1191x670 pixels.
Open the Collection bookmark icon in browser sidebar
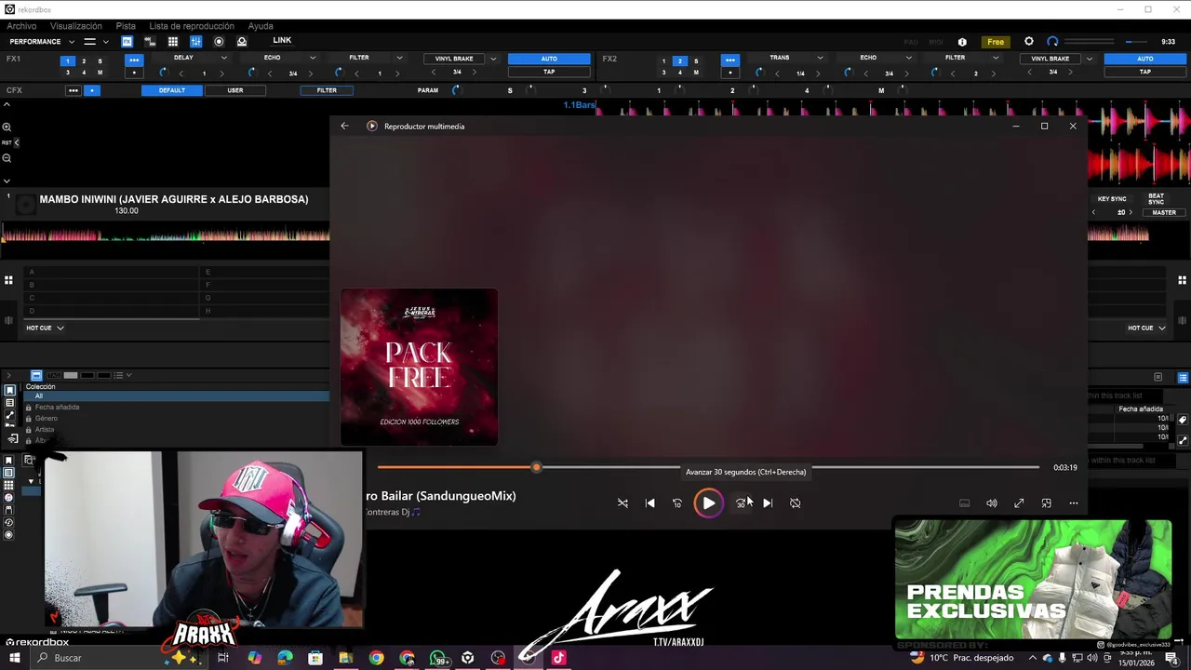point(10,391)
